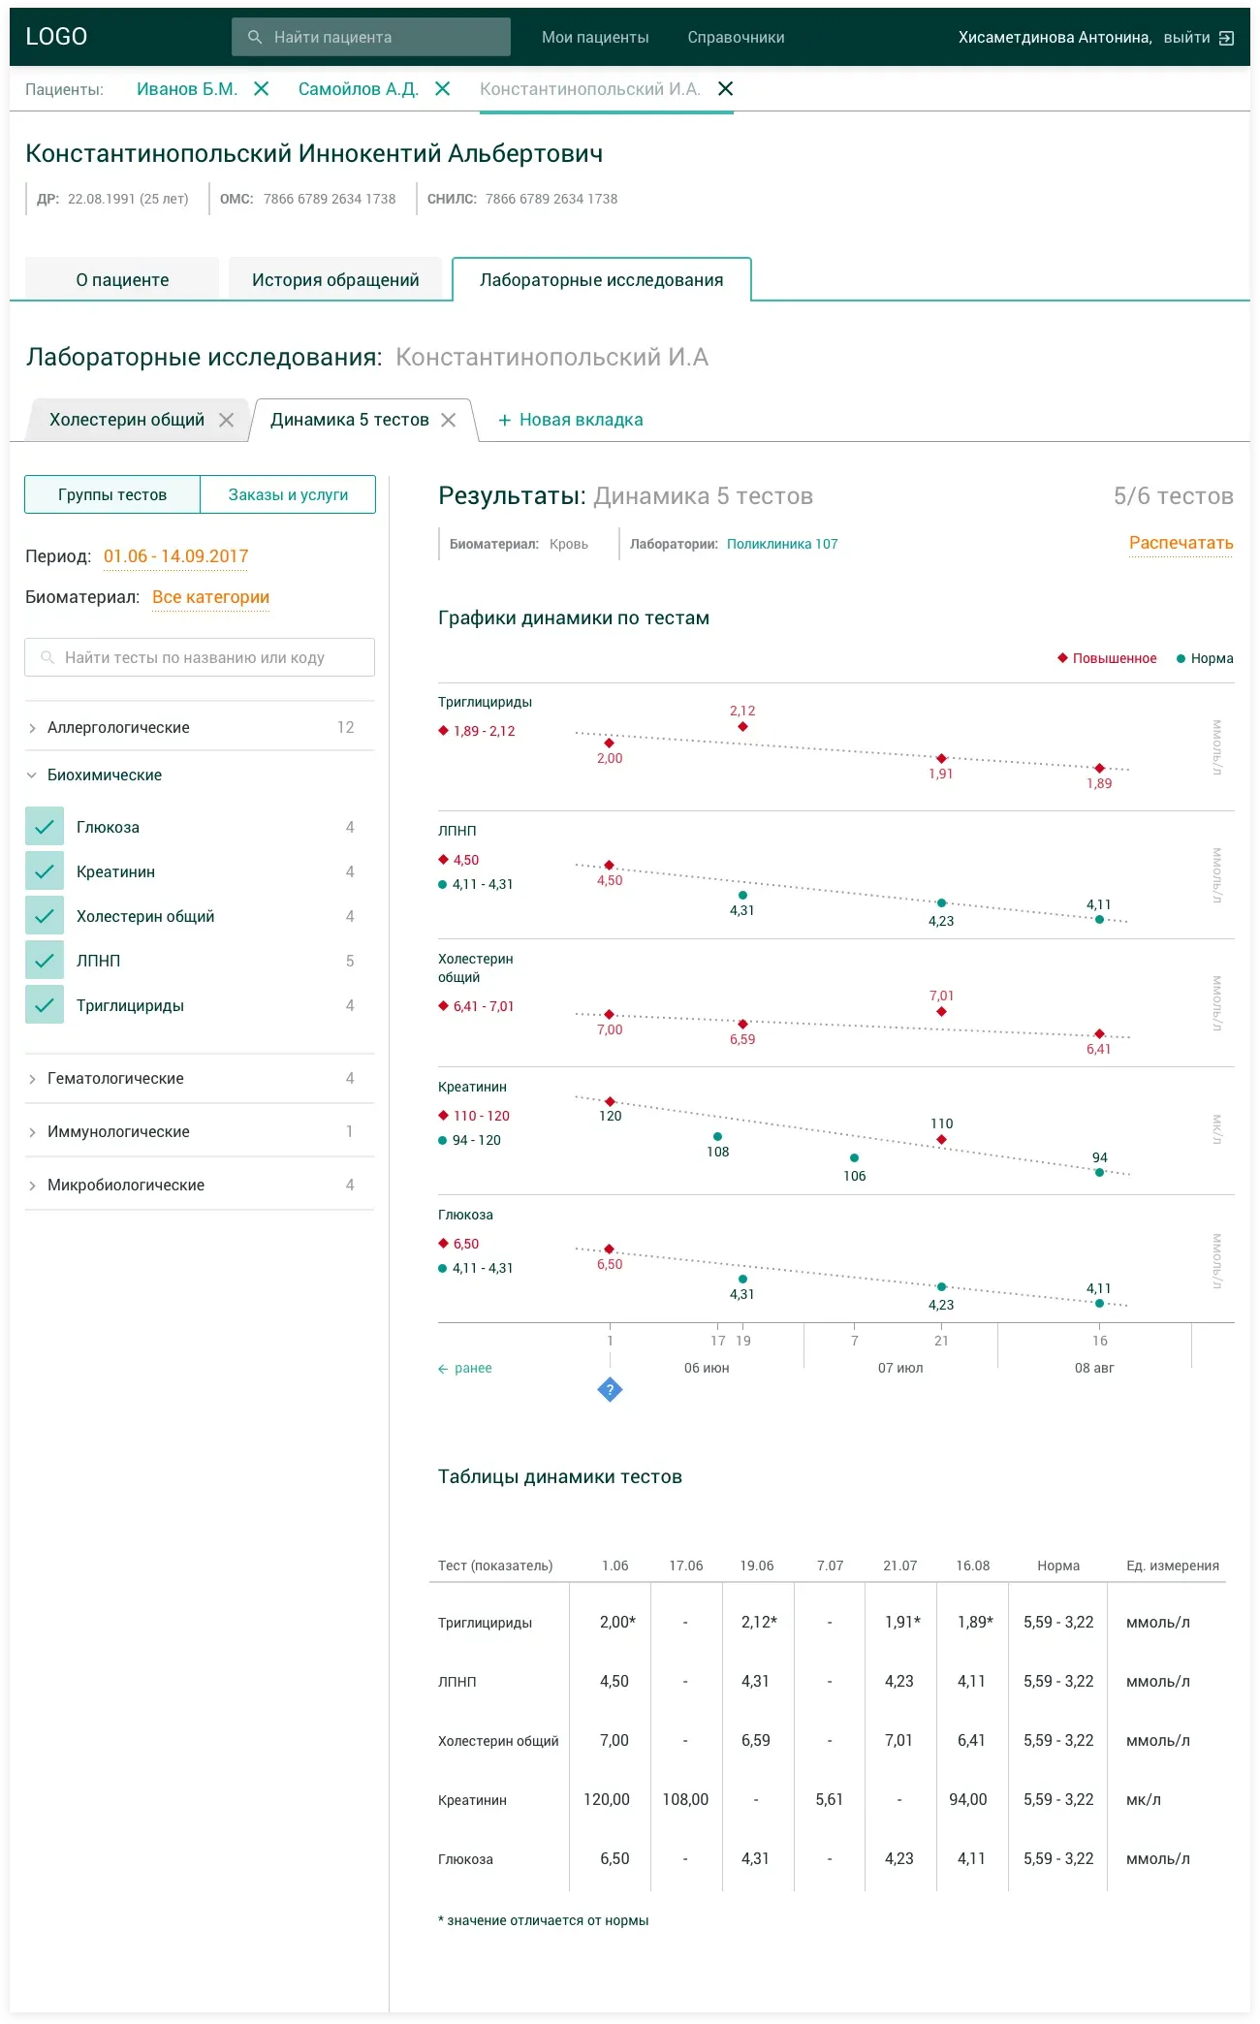
Task: Click the Поликлиника 107 laboratory link
Action: 782,544
